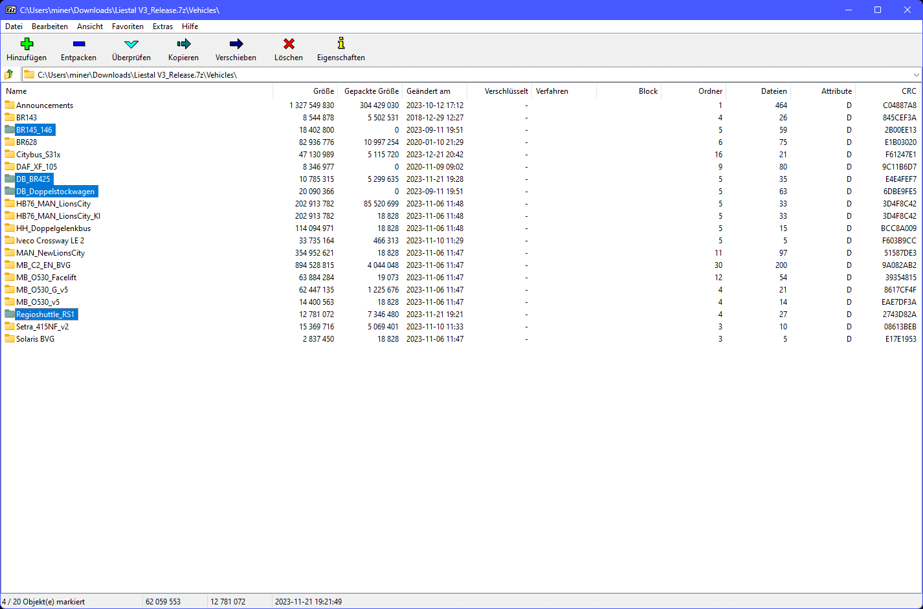Click the red X Löschen icon
This screenshot has width=923, height=609.
[x=289, y=44]
